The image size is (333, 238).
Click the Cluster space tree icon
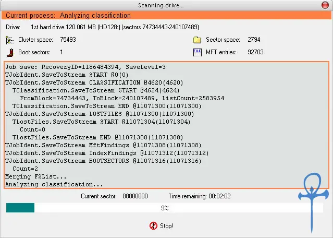pos(9,40)
